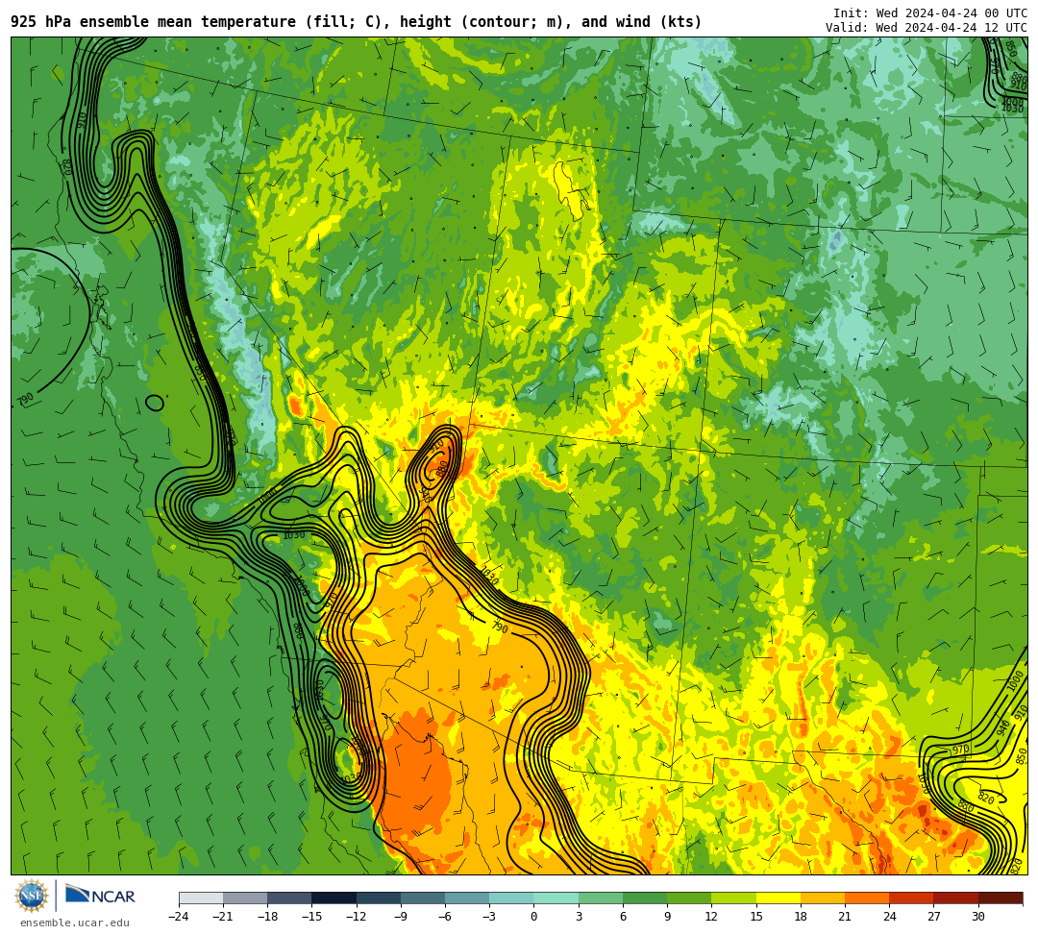Click the 3 colorbar label
1038x935 pixels.
pyautogui.click(x=579, y=917)
